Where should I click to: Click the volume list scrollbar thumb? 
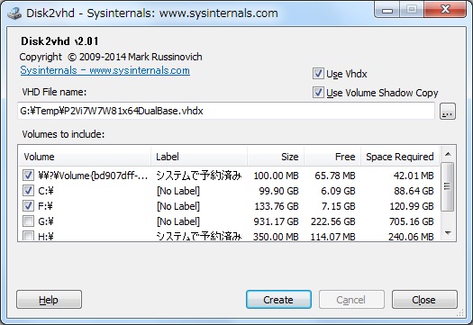pyautogui.click(x=448, y=186)
